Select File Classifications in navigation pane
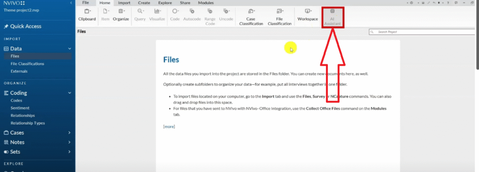Screen dimensions: 479x172 coord(27,64)
